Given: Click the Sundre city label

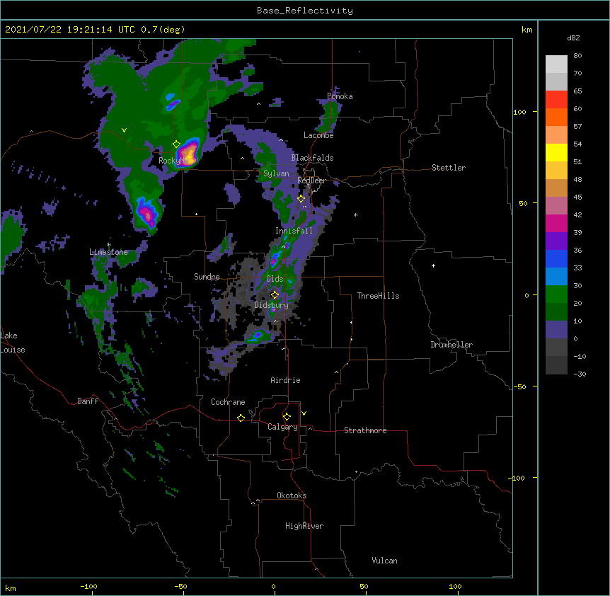Looking at the screenshot, I should [x=207, y=277].
